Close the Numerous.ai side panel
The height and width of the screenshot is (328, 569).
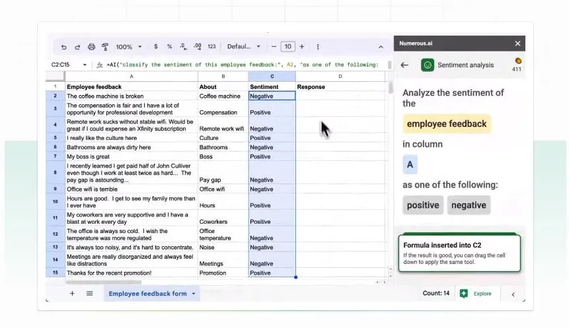point(517,44)
